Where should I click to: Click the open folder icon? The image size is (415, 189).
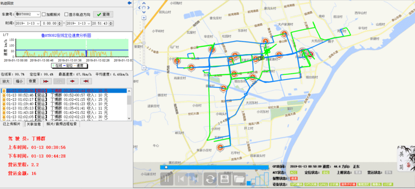point(239,178)
